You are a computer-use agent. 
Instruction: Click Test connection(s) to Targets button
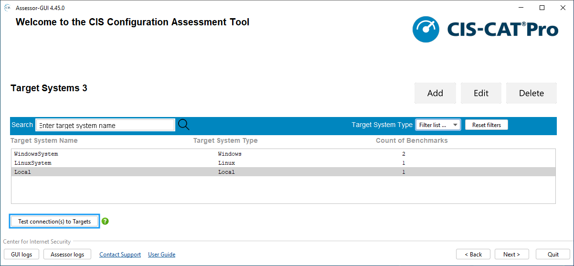pos(54,221)
